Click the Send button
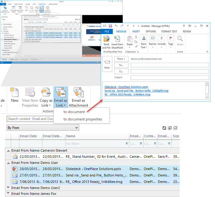This screenshot has height=197, width=215. pyautogui.click(x=107, y=64)
